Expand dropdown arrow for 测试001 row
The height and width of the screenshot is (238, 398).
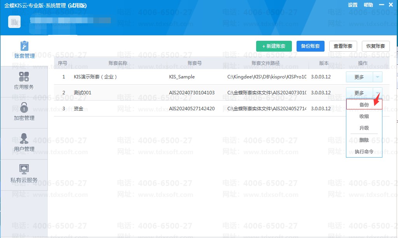377,93
